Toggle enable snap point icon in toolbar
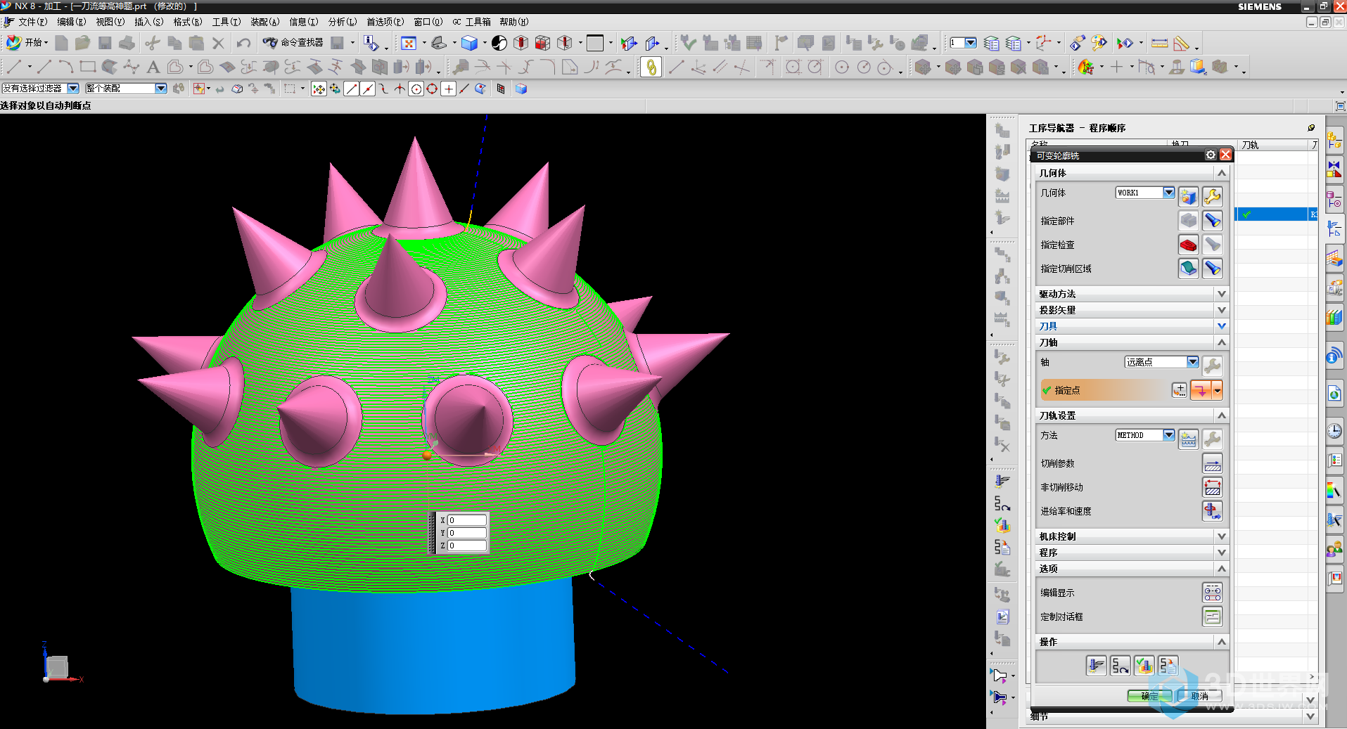The height and width of the screenshot is (729, 1347). coord(319,89)
